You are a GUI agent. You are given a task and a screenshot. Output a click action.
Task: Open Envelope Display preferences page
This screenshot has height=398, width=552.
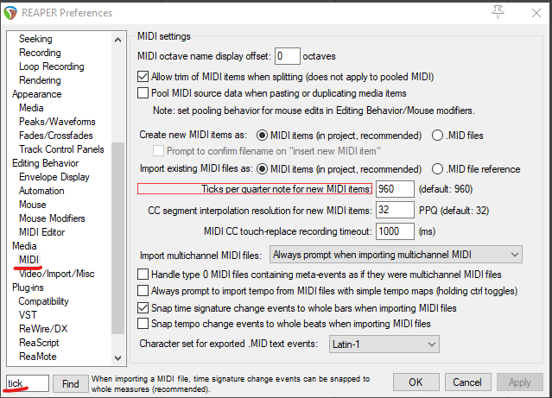point(54,177)
